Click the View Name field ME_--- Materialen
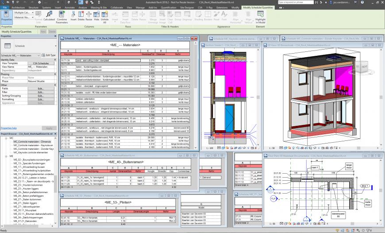The height and width of the screenshot is (233, 385). 41,67
